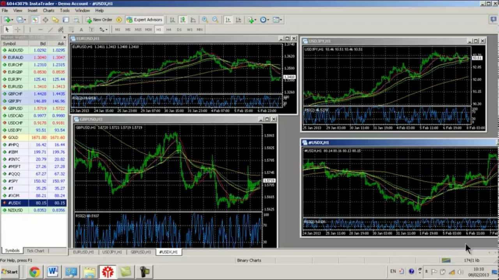Open Google Chrome from the taskbar
Image resolution: width=499 pixels, height=280 pixels.
pyautogui.click(x=35, y=272)
